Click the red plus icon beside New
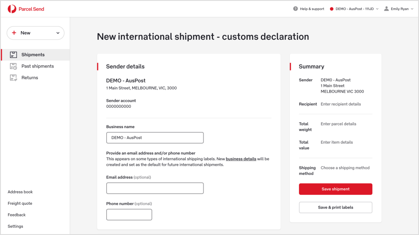The width and height of the screenshot is (419, 235). point(14,33)
